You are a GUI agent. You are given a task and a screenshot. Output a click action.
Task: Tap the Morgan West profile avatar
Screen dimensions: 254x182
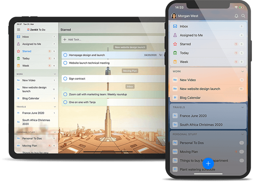[x=174, y=16]
